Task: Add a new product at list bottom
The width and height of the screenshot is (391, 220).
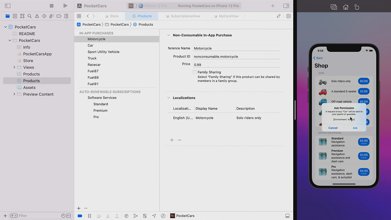Action: 79,208
